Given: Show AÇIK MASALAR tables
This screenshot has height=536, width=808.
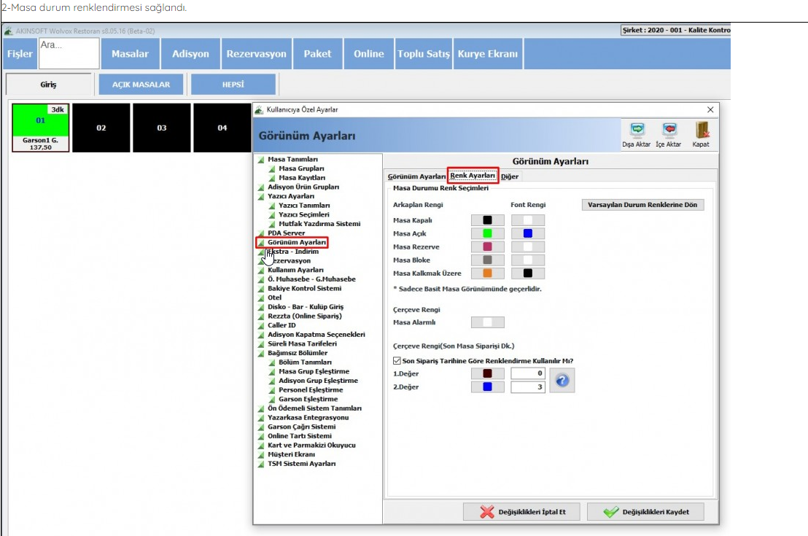Looking at the screenshot, I should (x=141, y=85).
